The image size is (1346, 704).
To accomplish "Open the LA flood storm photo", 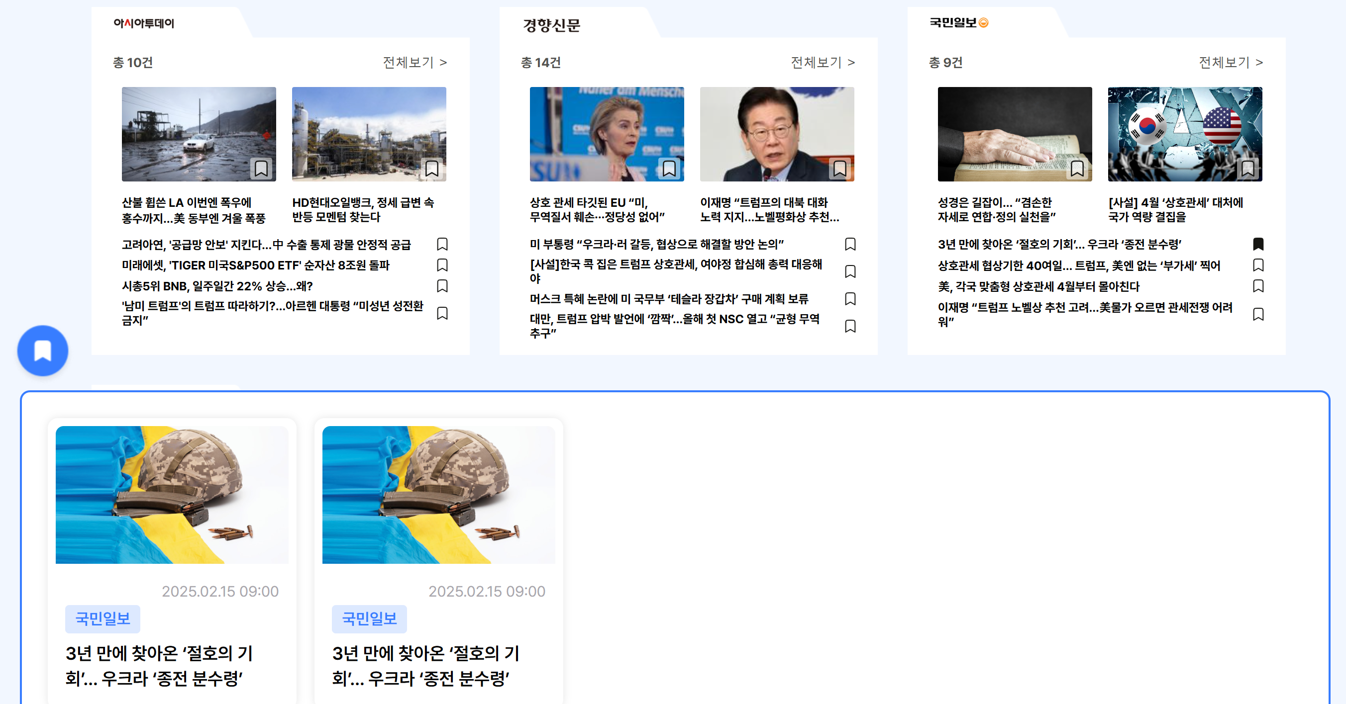I will (x=199, y=134).
